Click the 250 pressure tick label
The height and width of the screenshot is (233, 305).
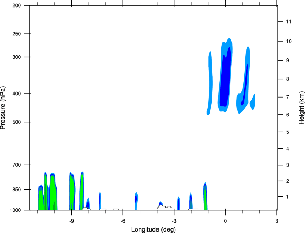click(17, 34)
